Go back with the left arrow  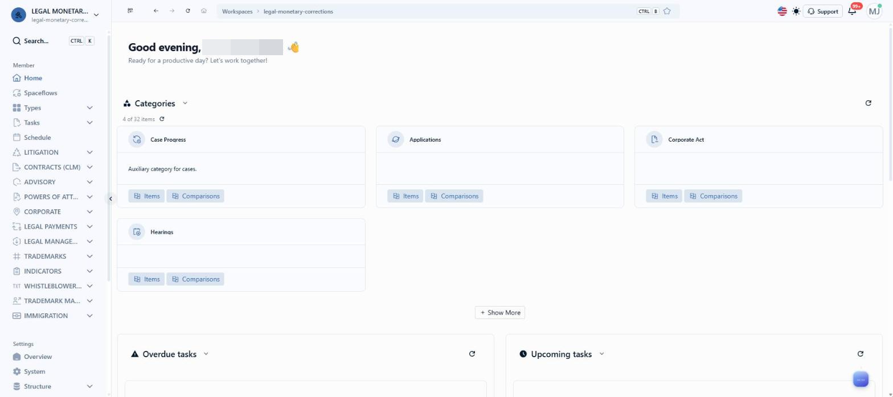(x=155, y=11)
